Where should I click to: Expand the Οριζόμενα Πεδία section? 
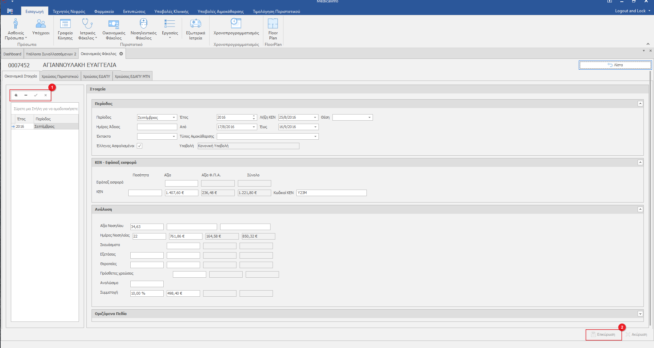(640, 314)
